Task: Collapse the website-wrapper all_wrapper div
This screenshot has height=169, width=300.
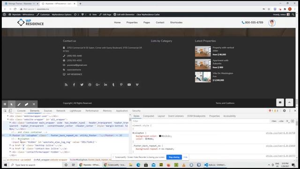Action: [x=8, y=119]
